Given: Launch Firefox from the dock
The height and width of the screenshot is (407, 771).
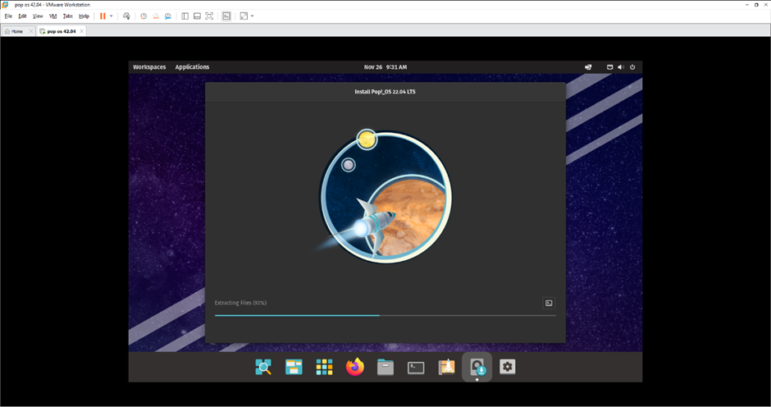Looking at the screenshot, I should tap(354, 367).
